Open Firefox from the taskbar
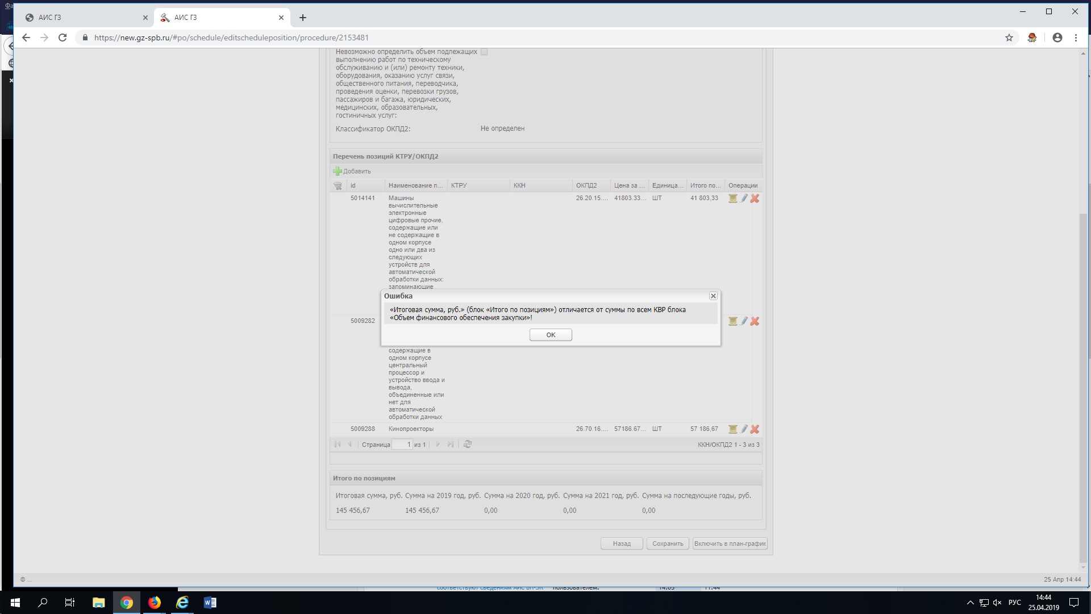The image size is (1091, 614). 155,603
